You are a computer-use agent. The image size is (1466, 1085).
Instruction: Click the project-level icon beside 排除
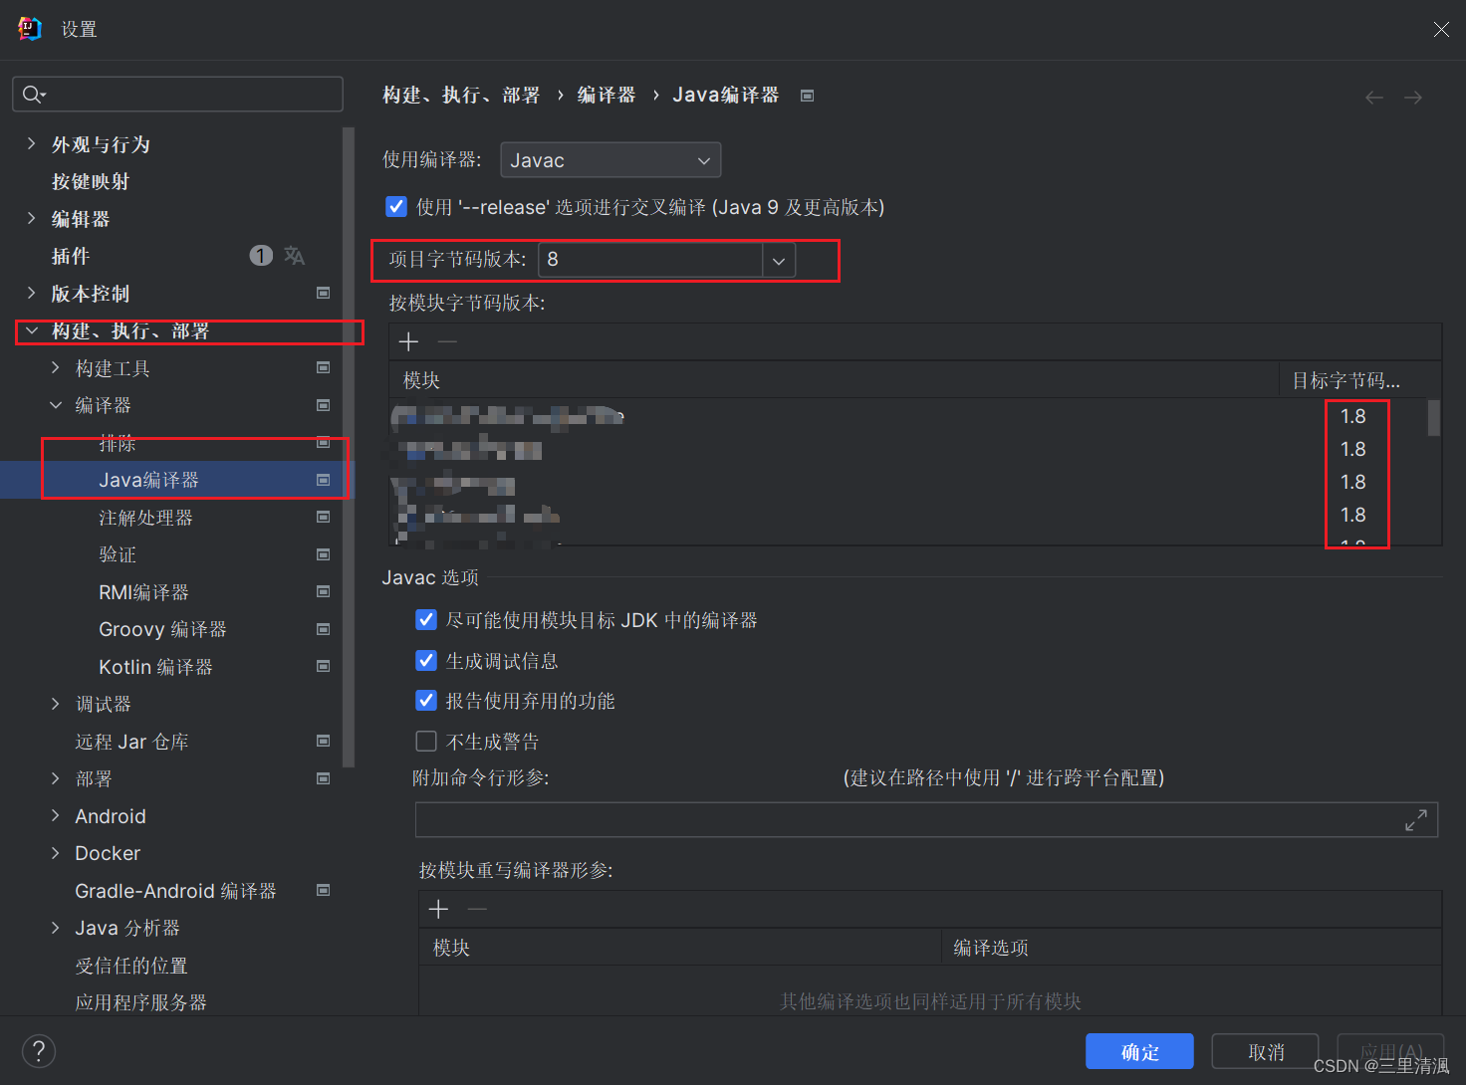point(323,442)
